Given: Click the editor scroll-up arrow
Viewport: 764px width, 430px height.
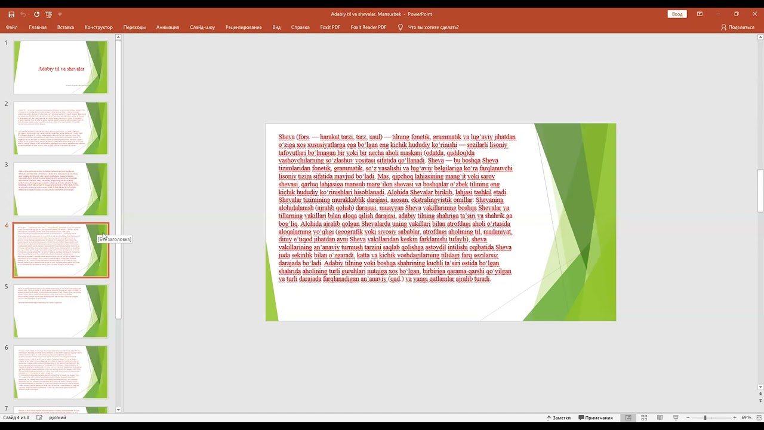Looking at the screenshot, I should pyautogui.click(x=760, y=37).
